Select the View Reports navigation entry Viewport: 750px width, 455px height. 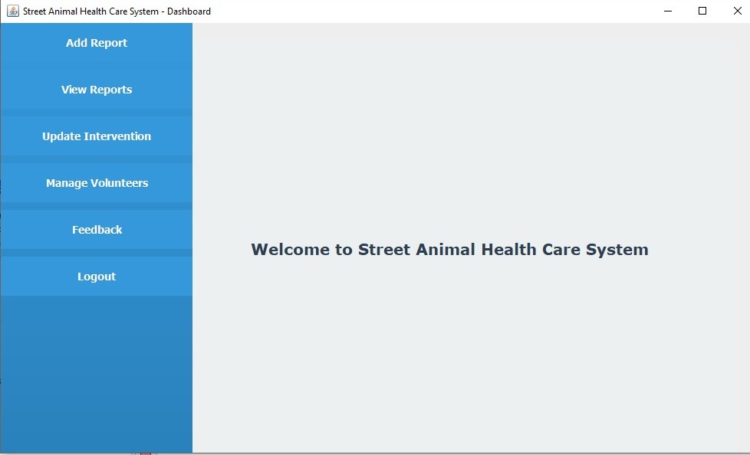[97, 89]
